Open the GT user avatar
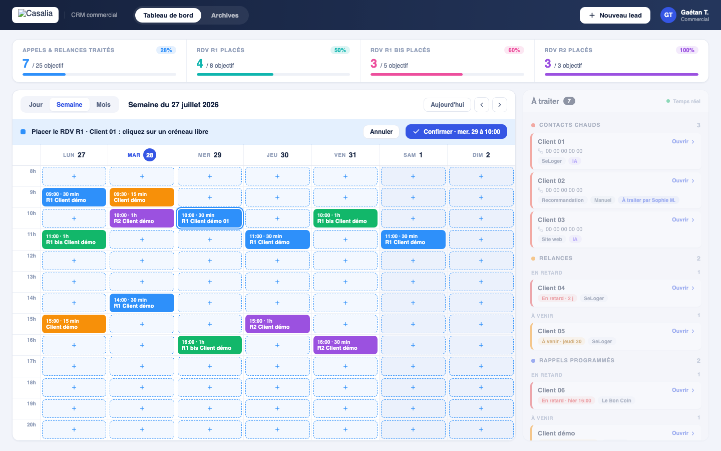The image size is (721, 451). tap(668, 15)
